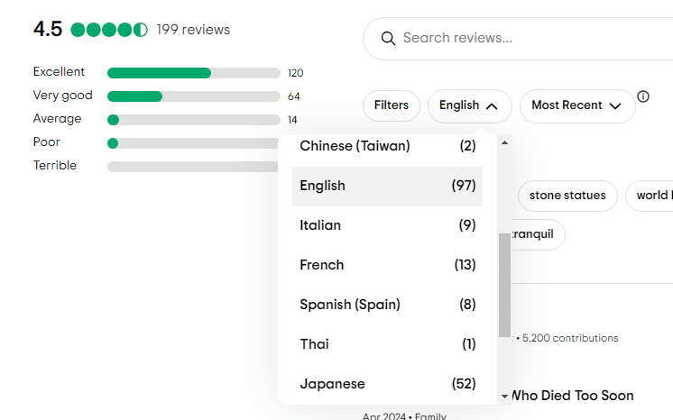This screenshot has height=420, width=673.
Task: Select Spanish (Spain) language option
Action: click(387, 305)
